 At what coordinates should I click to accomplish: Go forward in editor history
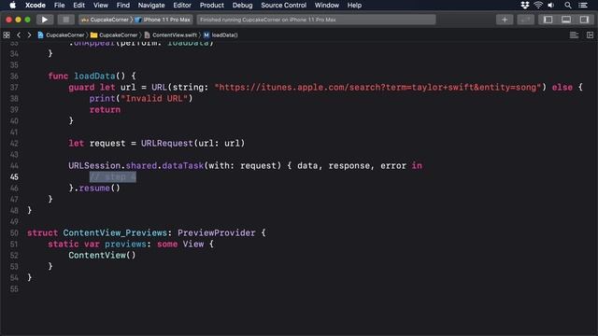[x=29, y=35]
